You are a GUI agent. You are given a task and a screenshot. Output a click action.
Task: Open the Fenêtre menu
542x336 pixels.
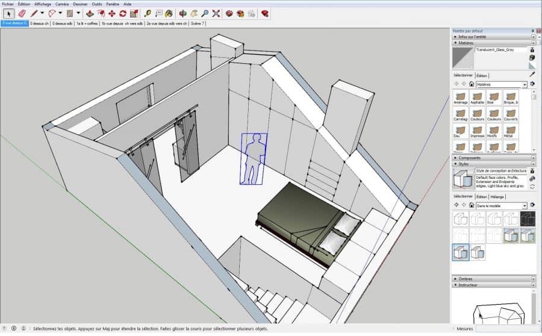[113, 4]
